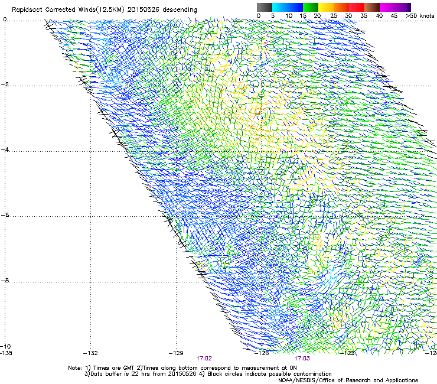Click the pass time label '17:02'
This screenshot has width=437, height=384.
coord(204,359)
